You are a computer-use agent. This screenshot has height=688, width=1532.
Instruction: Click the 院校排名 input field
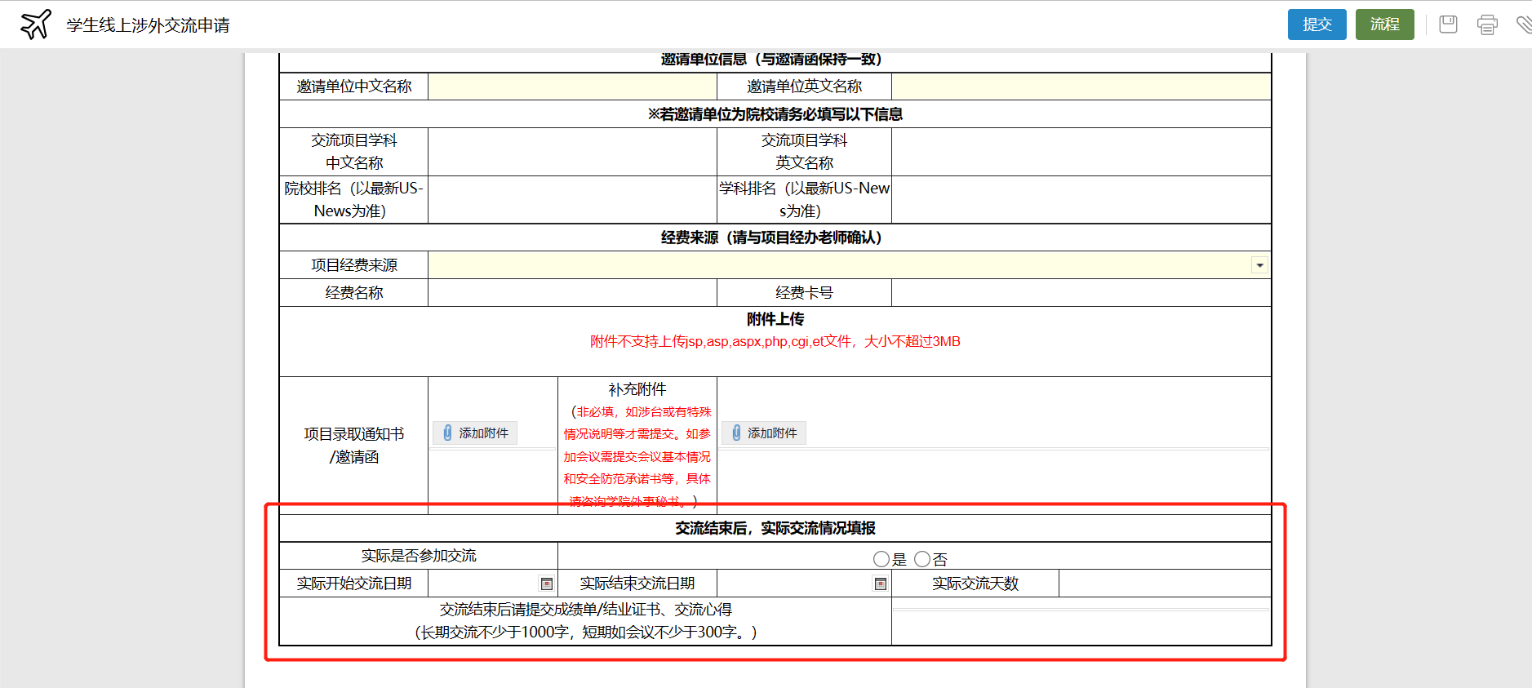coord(572,200)
